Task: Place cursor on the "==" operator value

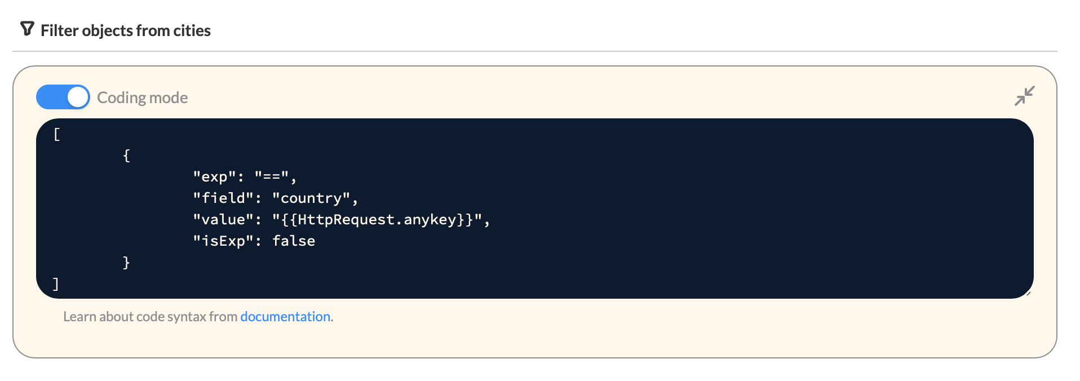Action: [x=272, y=177]
